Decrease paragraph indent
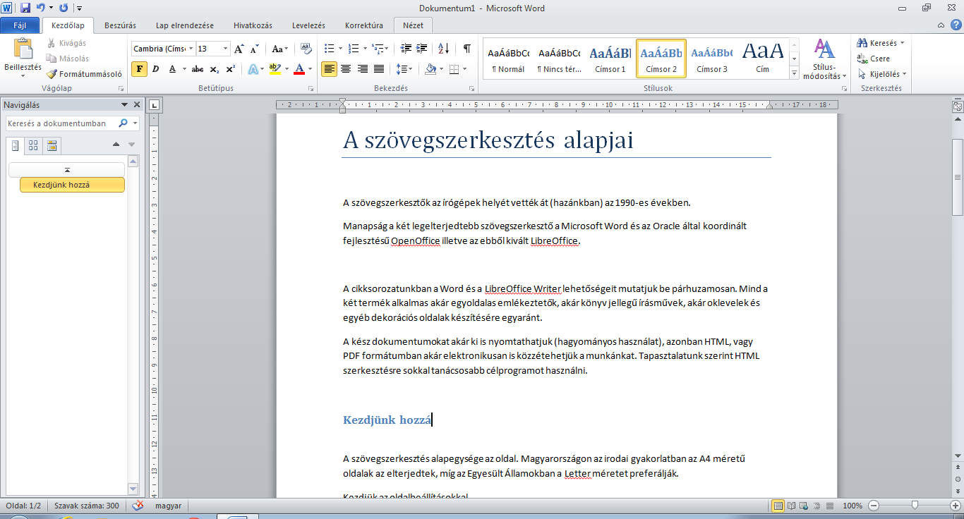 point(406,49)
